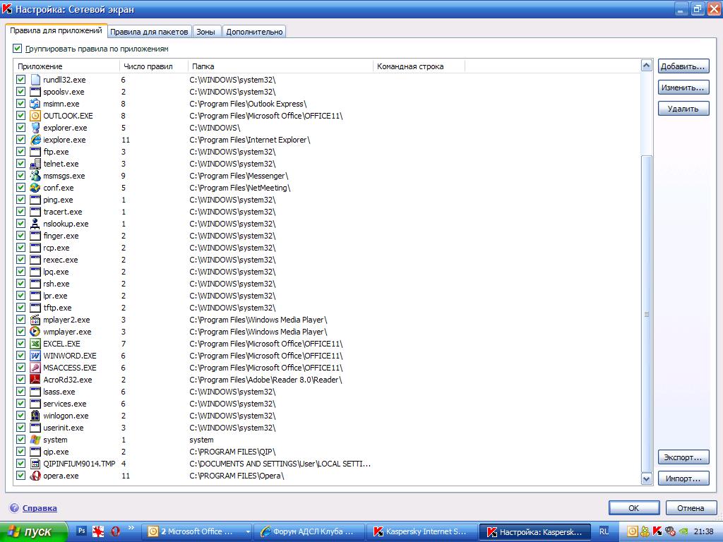Select the wmplayer.exe media player icon
This screenshot has height=542, width=723.
[35, 332]
